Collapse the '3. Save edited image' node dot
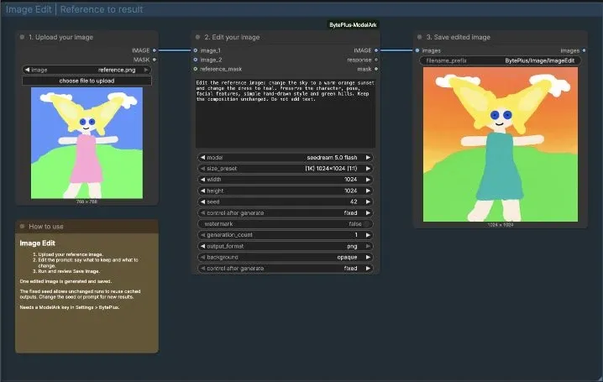Image resolution: width=603 pixels, height=382 pixels. [x=420, y=37]
